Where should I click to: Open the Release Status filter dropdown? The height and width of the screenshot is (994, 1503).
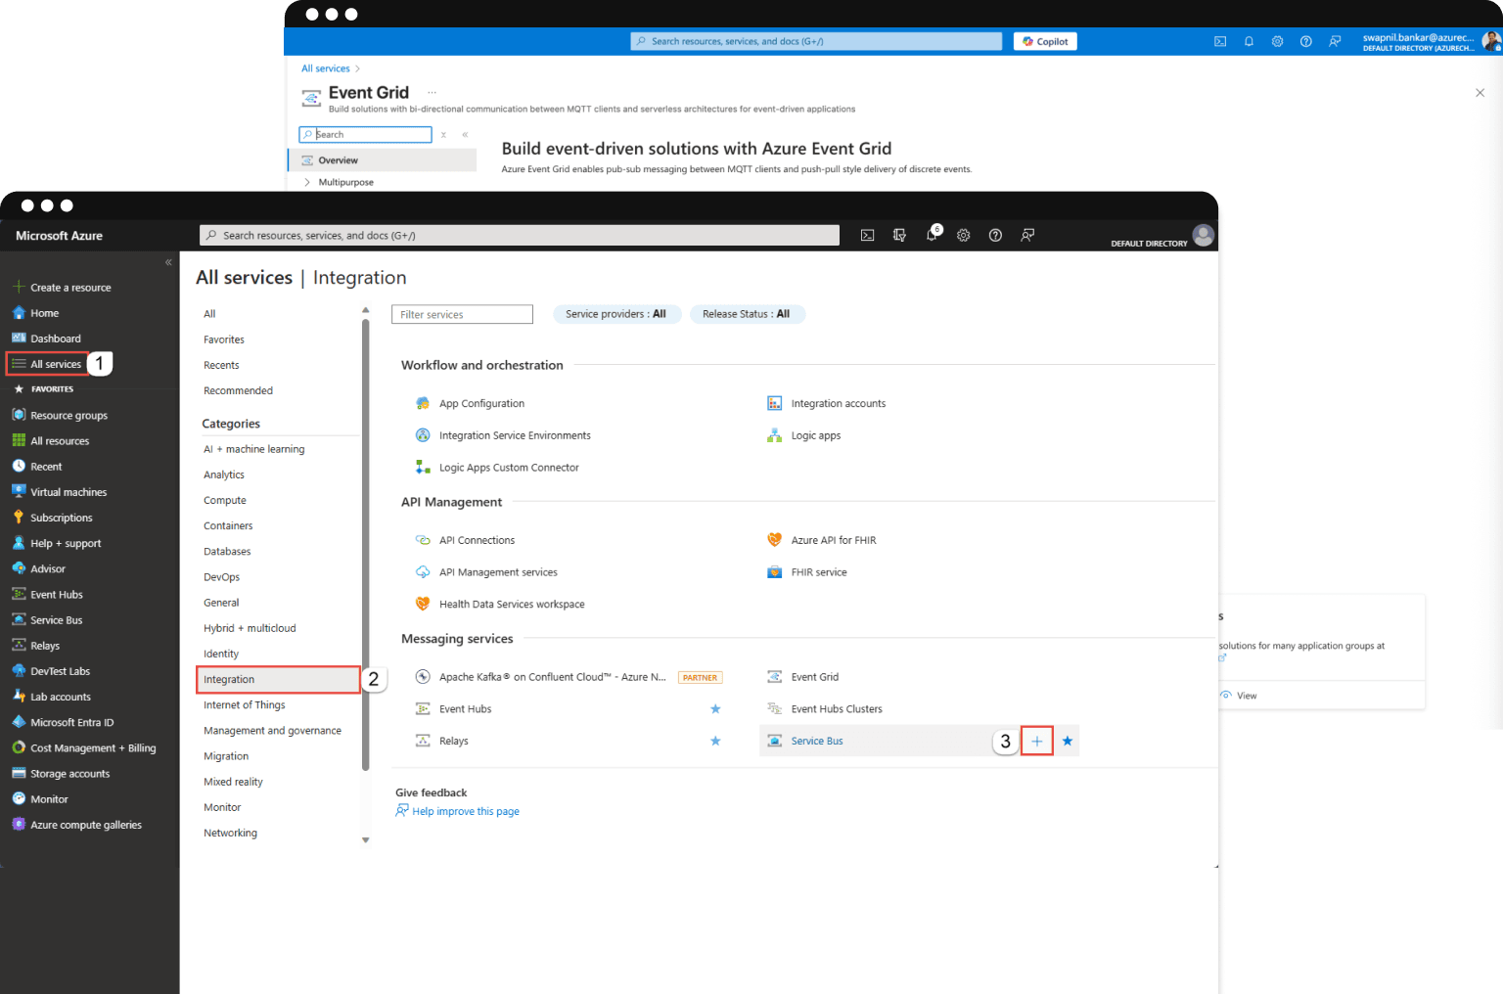746,314
